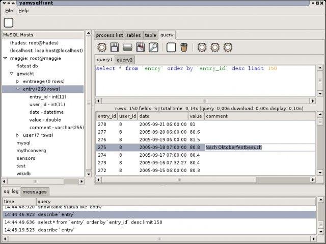This screenshot has height=244, width=326.
Task: Show the sql log tab
Action: point(11,191)
